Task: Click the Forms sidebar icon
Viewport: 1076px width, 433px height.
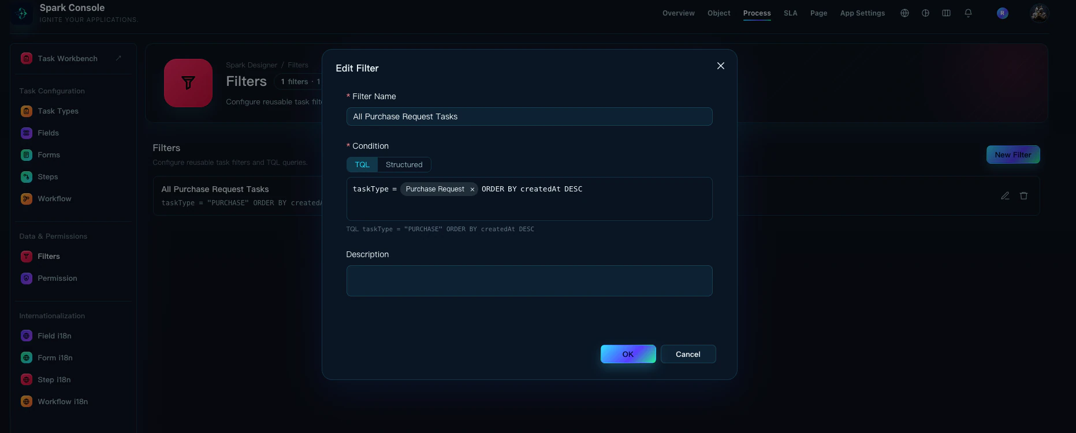Action: 27,155
